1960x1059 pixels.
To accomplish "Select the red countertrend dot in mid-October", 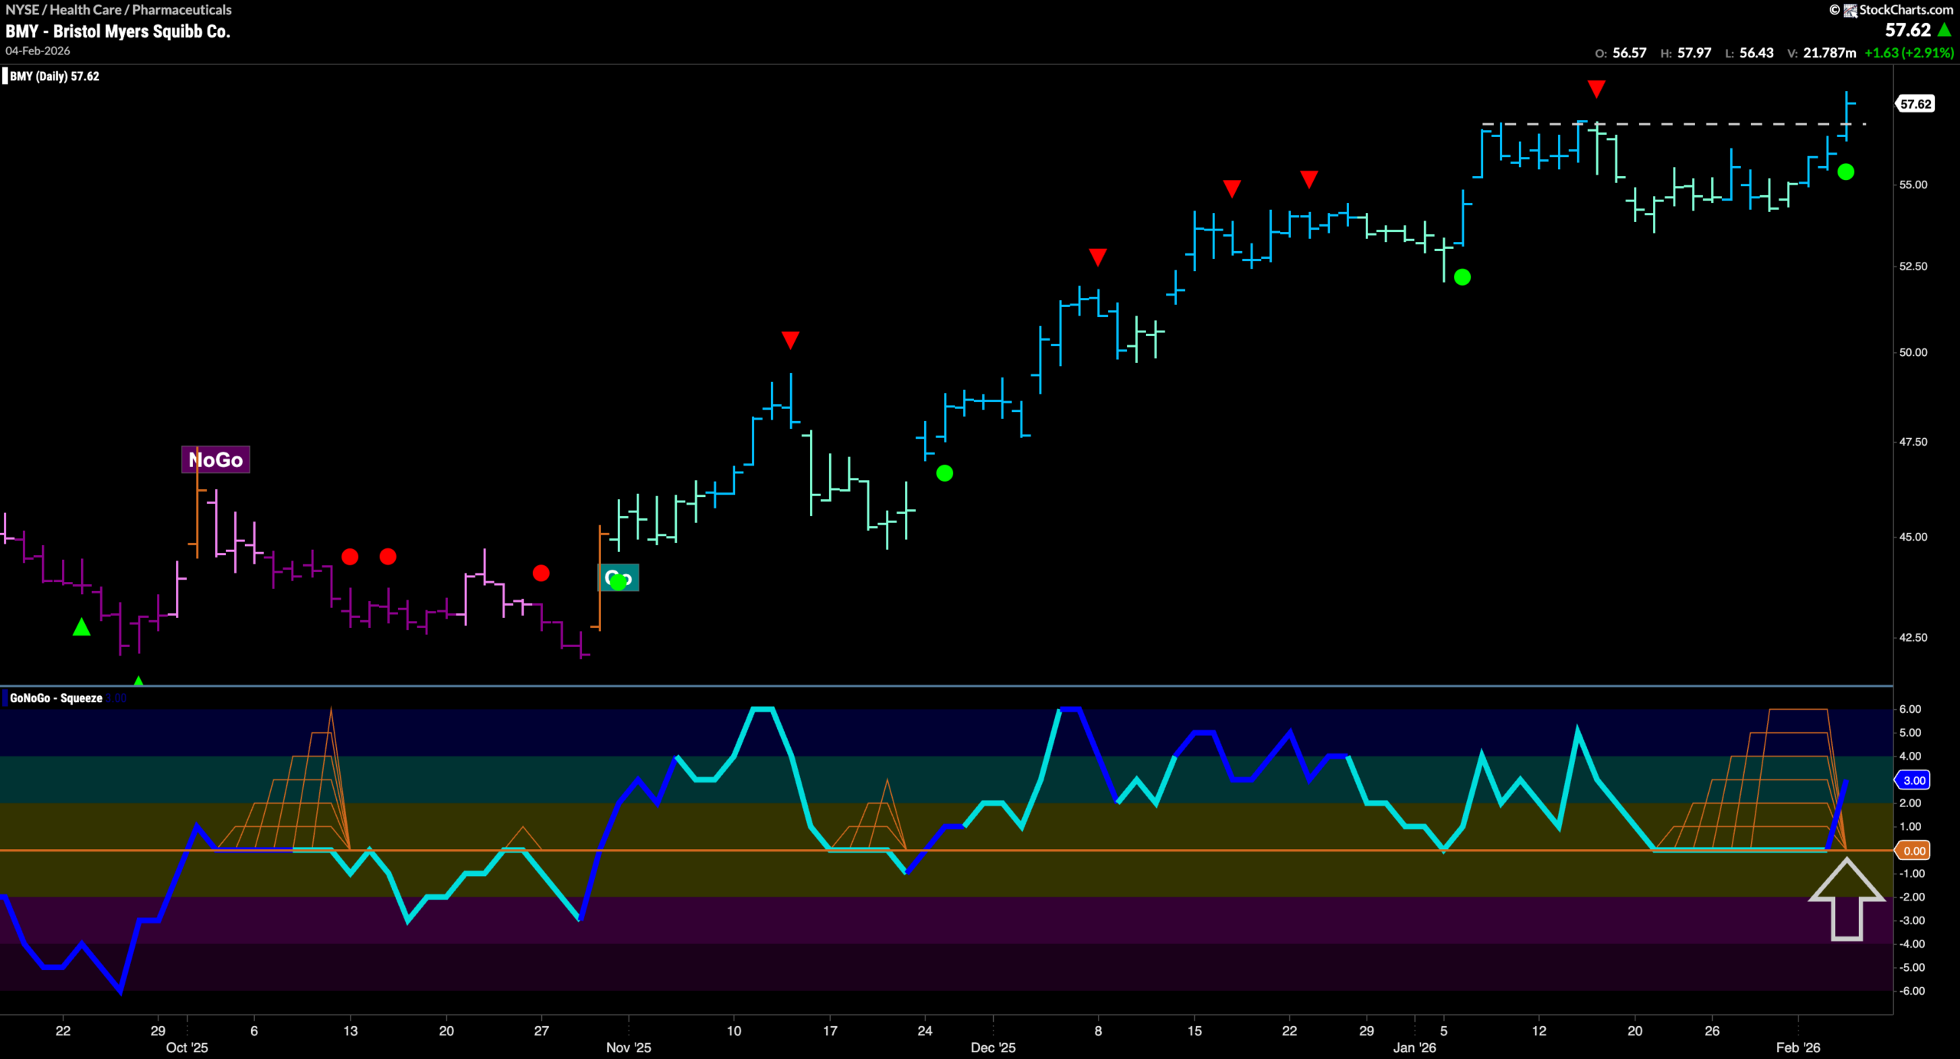I will 350,557.
